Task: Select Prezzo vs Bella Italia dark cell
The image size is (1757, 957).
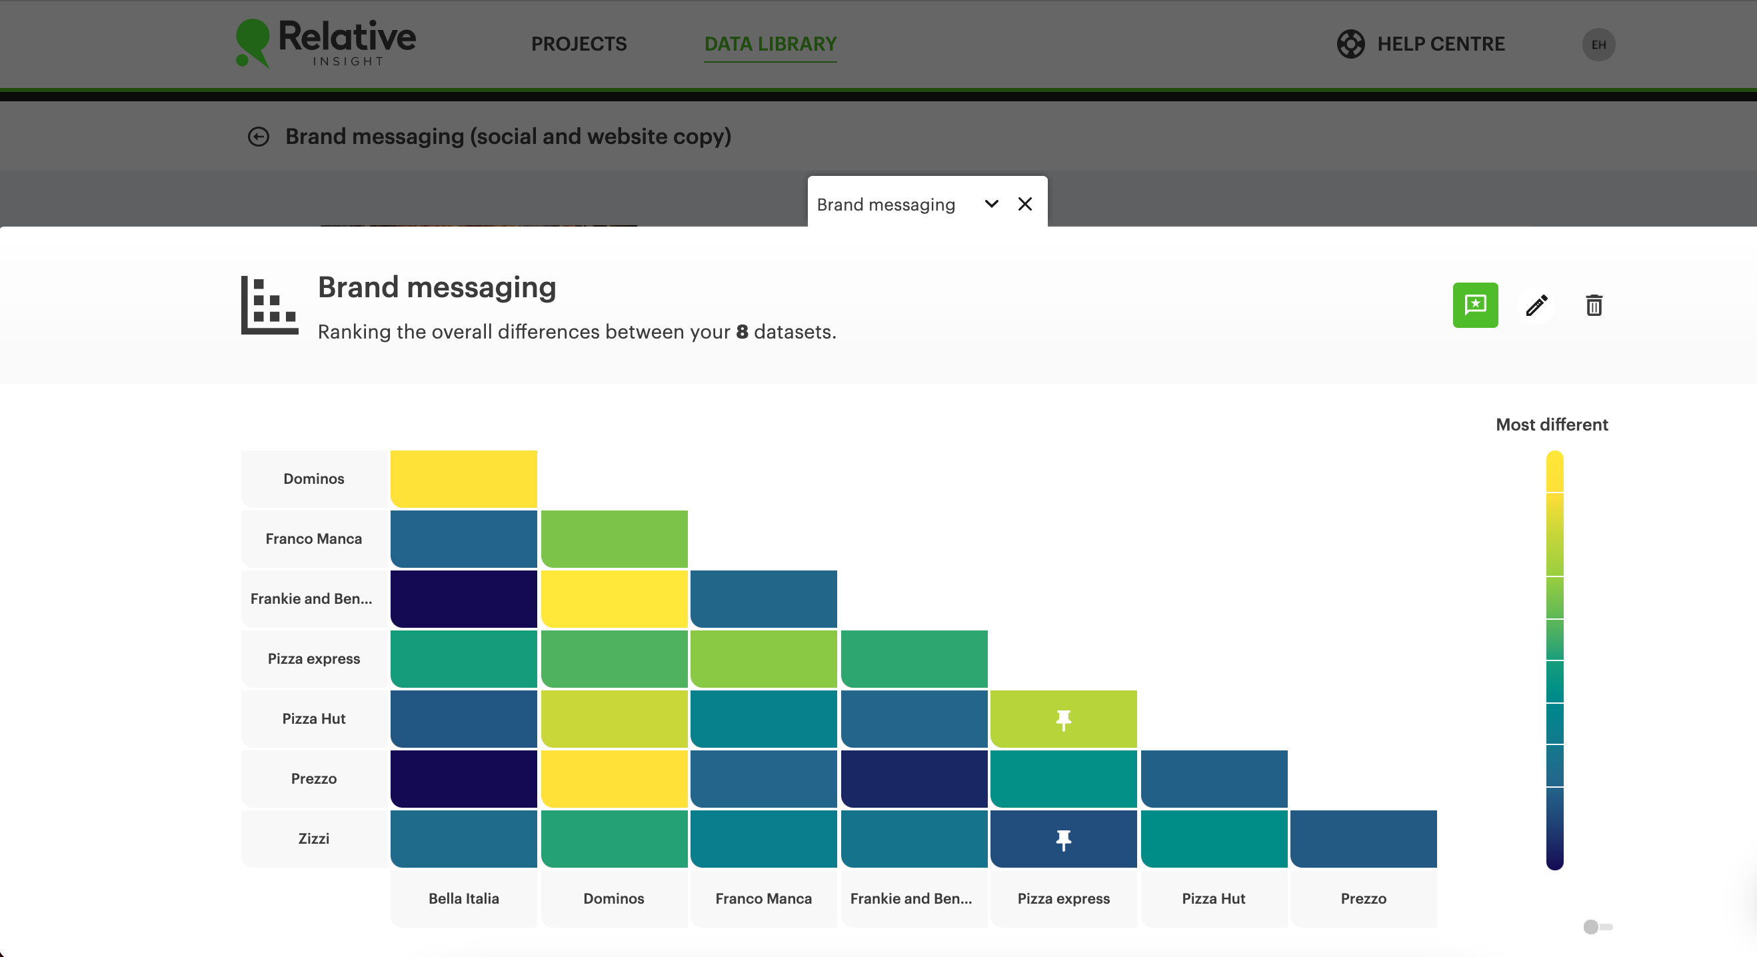Action: (x=463, y=779)
